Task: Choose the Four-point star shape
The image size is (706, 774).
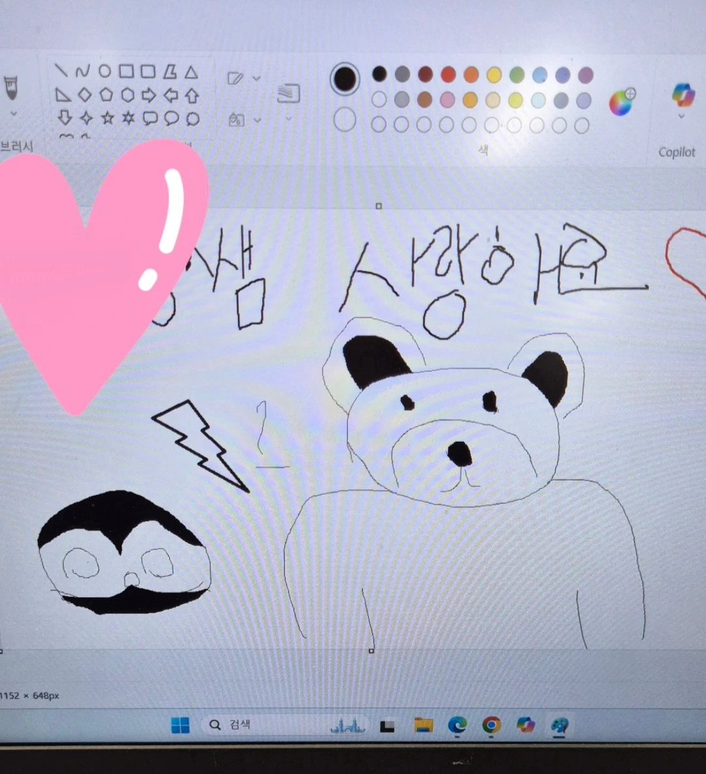Action: (86, 118)
